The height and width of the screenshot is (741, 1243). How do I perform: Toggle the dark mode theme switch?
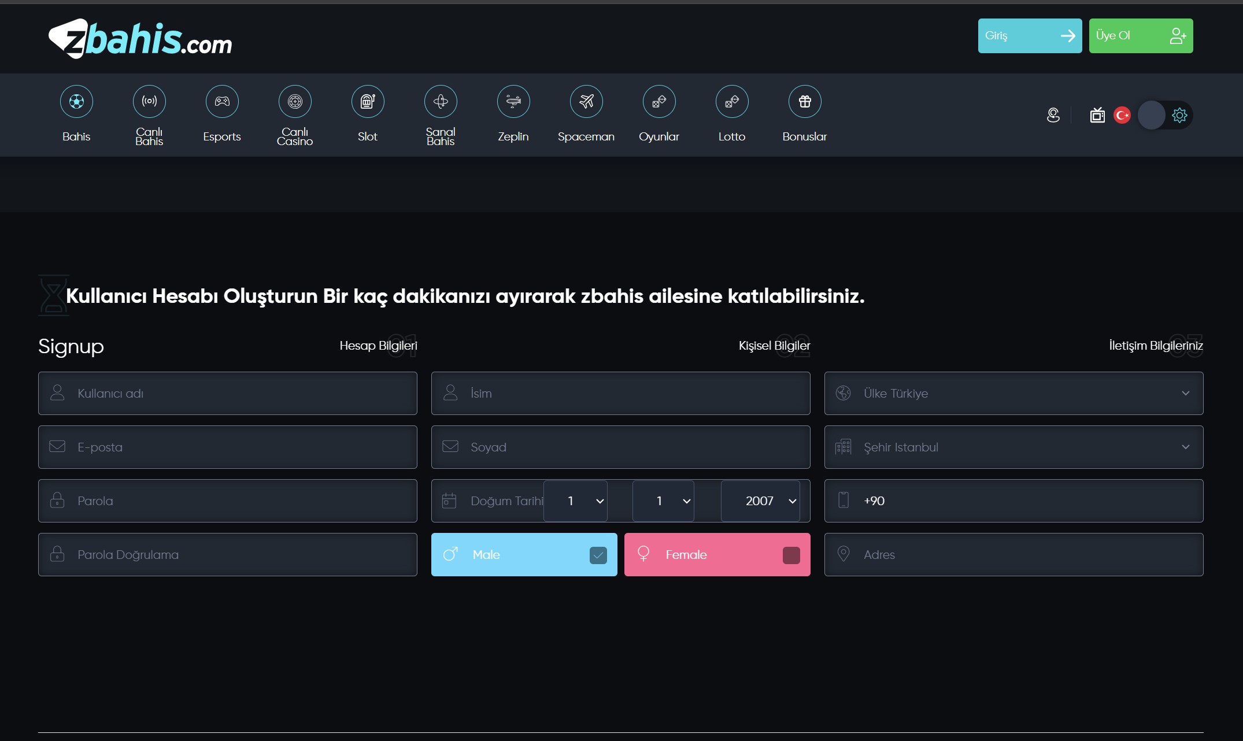click(x=1164, y=116)
